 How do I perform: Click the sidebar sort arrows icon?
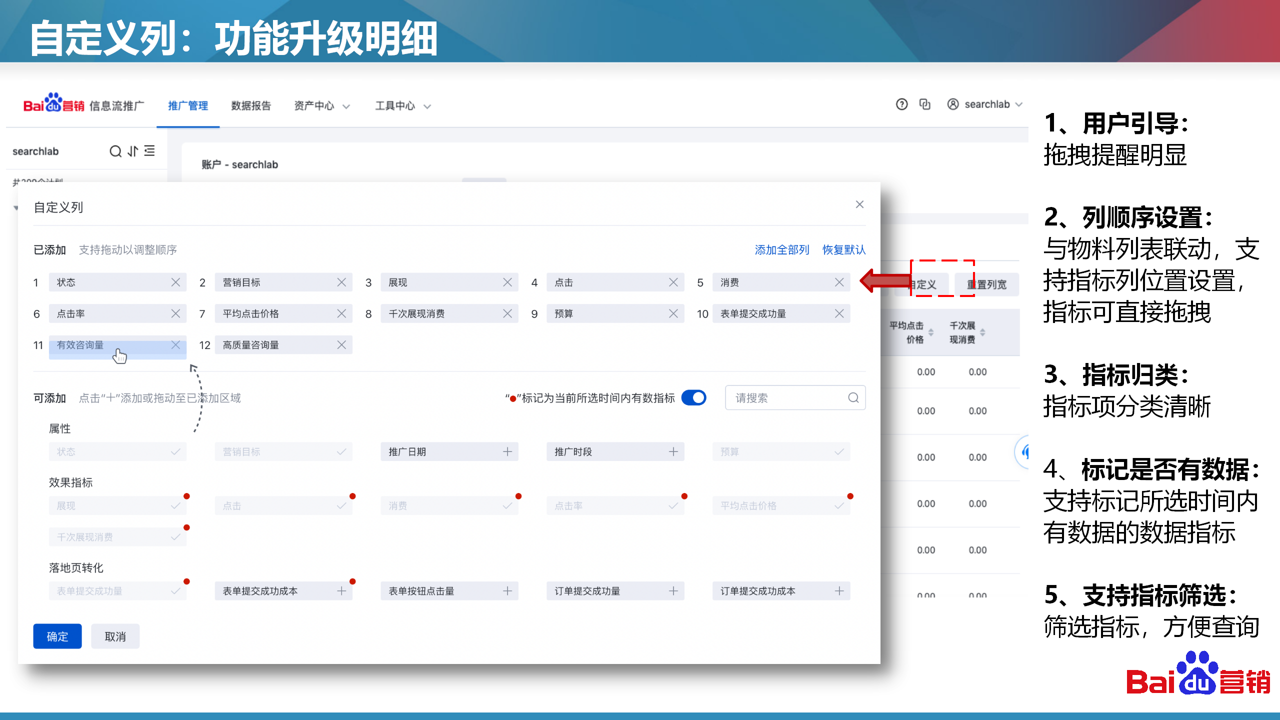(x=133, y=151)
